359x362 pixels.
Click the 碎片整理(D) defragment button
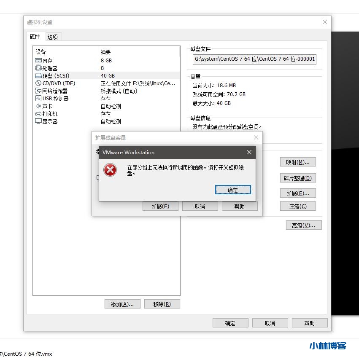(x=297, y=178)
